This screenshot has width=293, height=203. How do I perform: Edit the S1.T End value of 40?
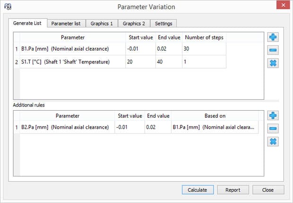coord(169,62)
